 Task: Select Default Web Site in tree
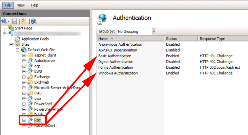click(41, 50)
